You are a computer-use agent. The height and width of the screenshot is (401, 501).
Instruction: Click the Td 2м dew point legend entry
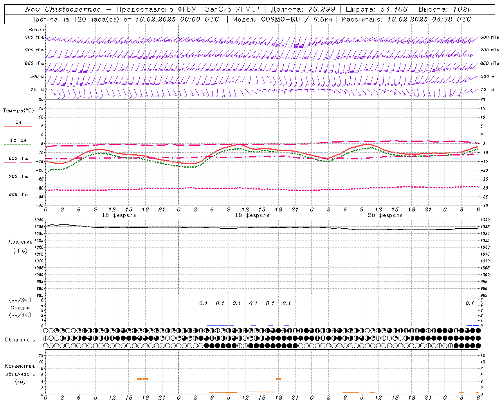tap(18, 140)
